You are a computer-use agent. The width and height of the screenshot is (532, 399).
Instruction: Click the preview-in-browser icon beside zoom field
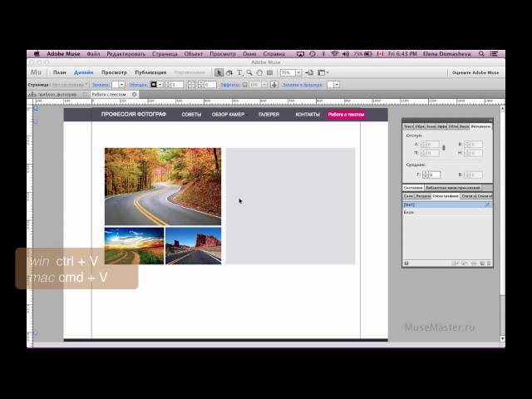click(x=309, y=72)
